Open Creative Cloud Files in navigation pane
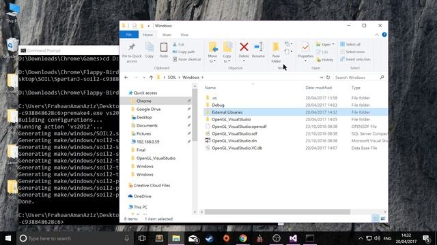 pyautogui.click(x=152, y=185)
